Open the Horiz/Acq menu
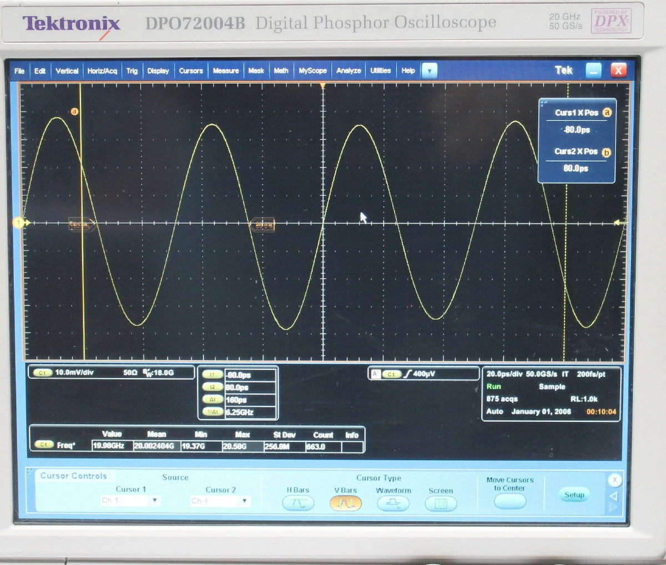 click(102, 71)
